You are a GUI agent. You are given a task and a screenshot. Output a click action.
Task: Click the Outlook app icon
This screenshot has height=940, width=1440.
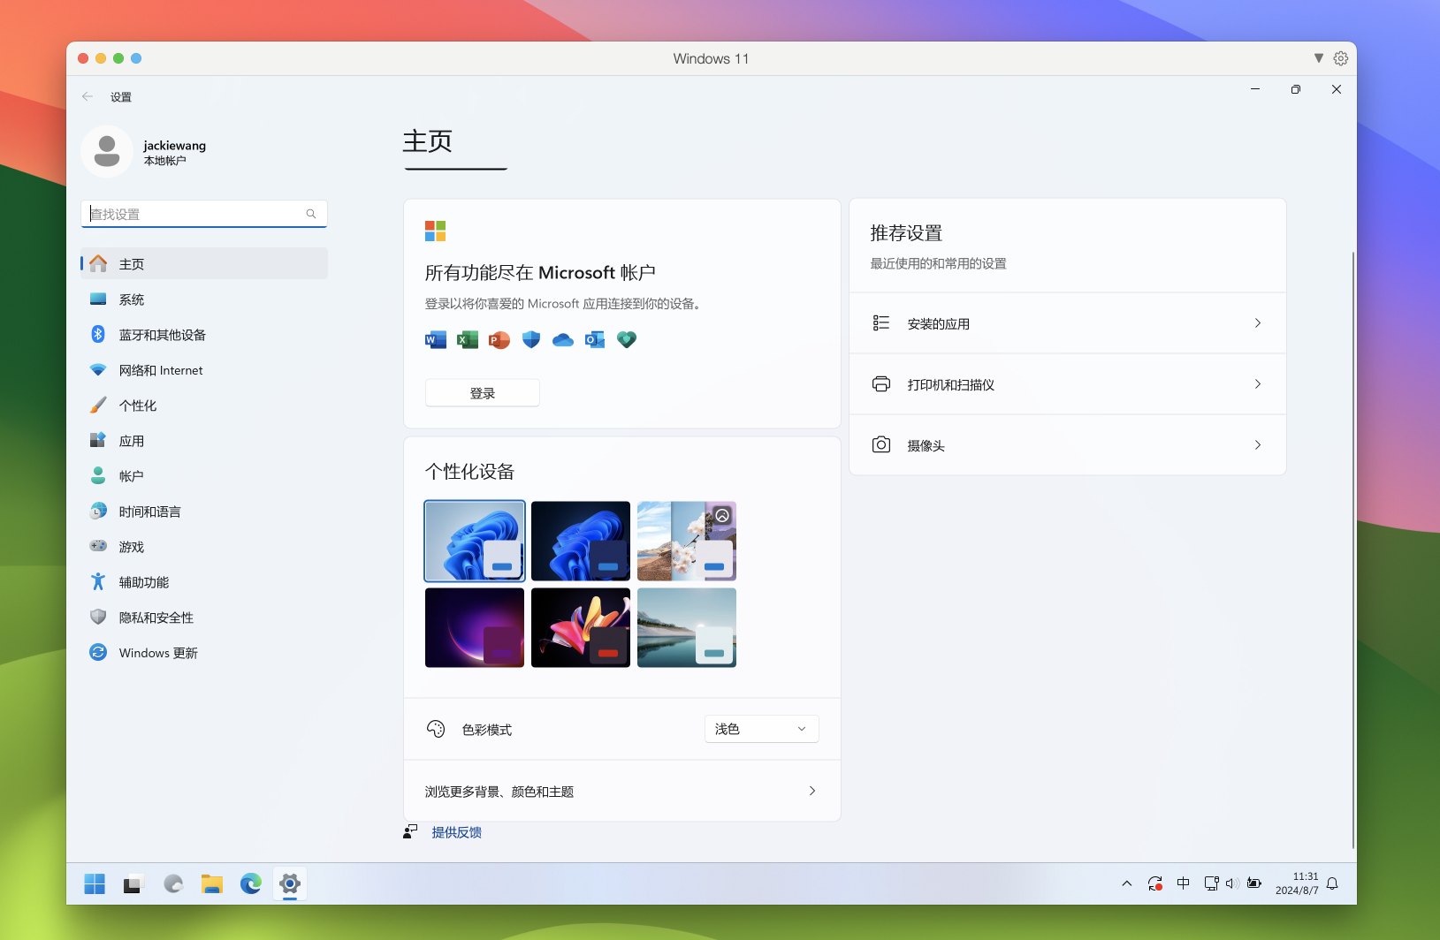point(595,340)
